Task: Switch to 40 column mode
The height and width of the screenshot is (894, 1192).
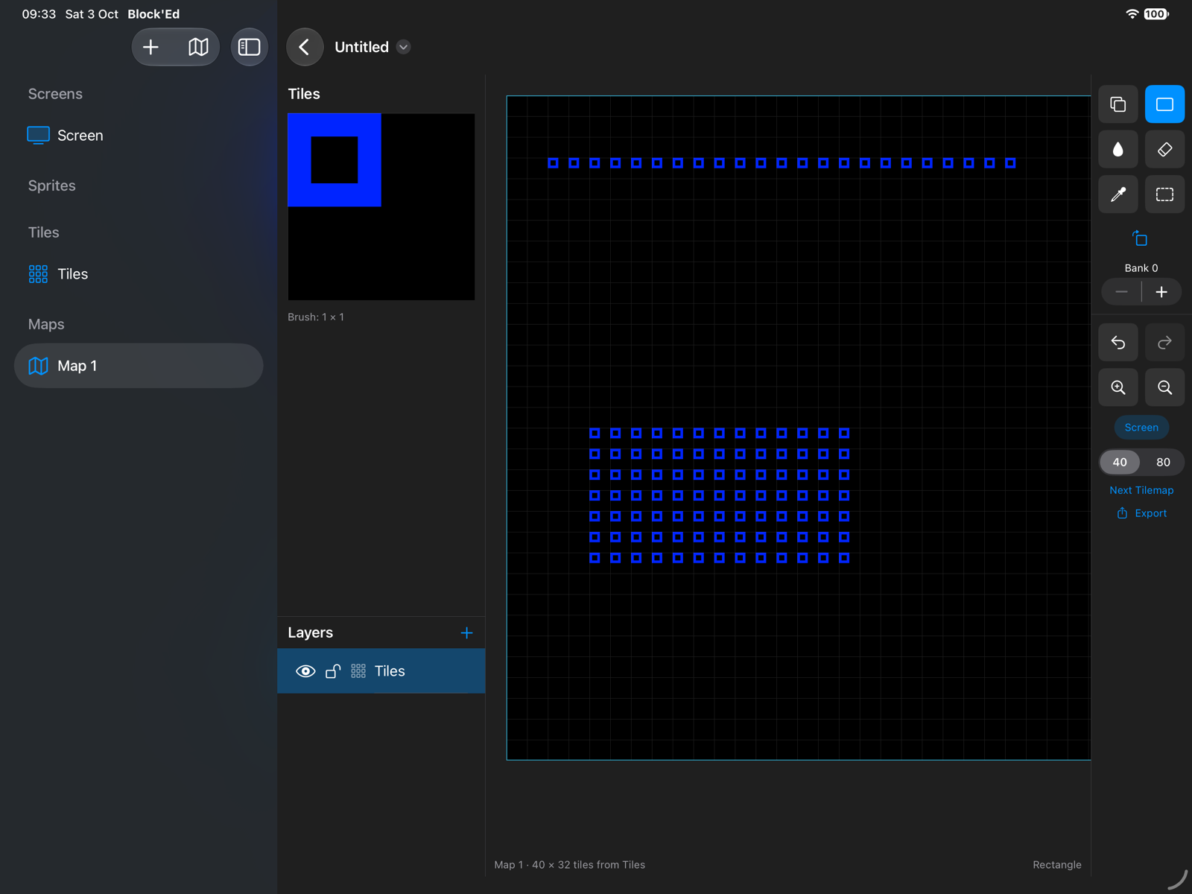Action: (1120, 462)
